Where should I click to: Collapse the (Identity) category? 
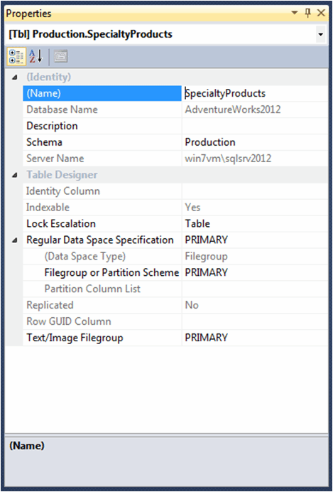[14, 77]
